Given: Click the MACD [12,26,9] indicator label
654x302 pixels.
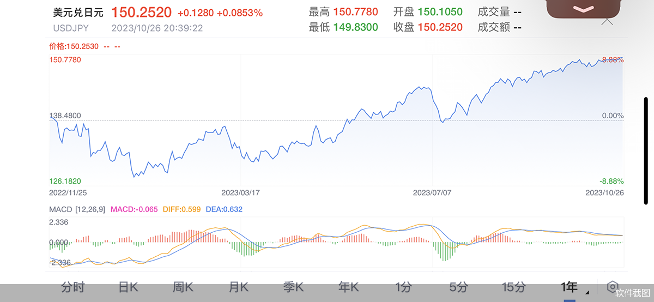Looking at the screenshot, I should (77, 209).
